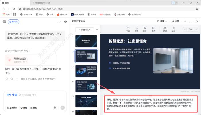Open the 动画 animation tool
Screen dimensions: 201x115
(x=173, y=29)
